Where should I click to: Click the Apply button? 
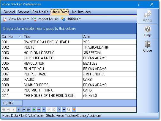point(148,16)
